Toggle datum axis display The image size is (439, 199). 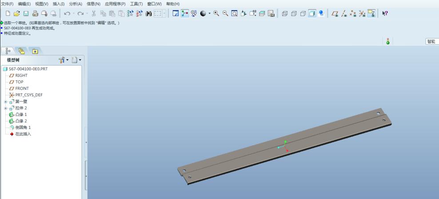[x=344, y=13]
